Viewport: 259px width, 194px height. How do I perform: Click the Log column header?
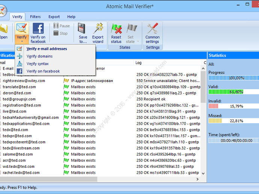[168, 63]
